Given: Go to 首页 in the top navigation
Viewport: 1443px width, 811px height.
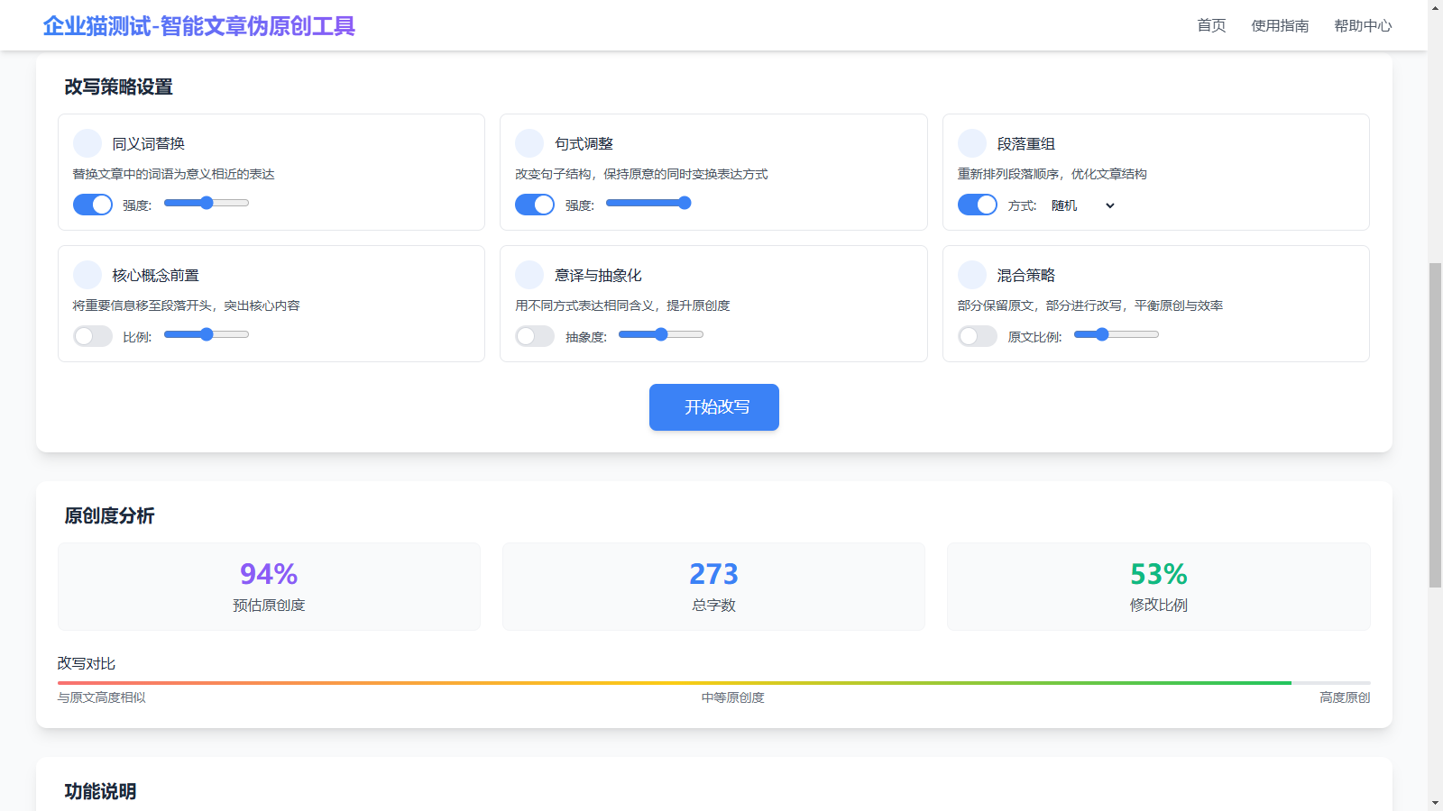Looking at the screenshot, I should (1211, 25).
